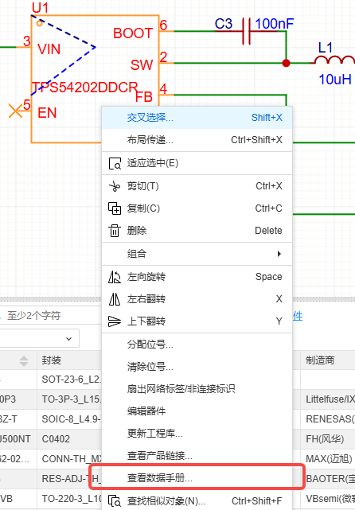
Task: Click the rotate-left icon beside 左向旋转
Action: pyautogui.click(x=115, y=277)
